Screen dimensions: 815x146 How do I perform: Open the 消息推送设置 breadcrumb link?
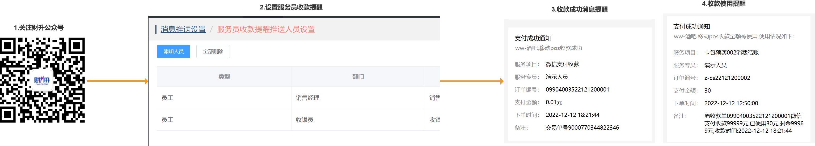coord(183,29)
